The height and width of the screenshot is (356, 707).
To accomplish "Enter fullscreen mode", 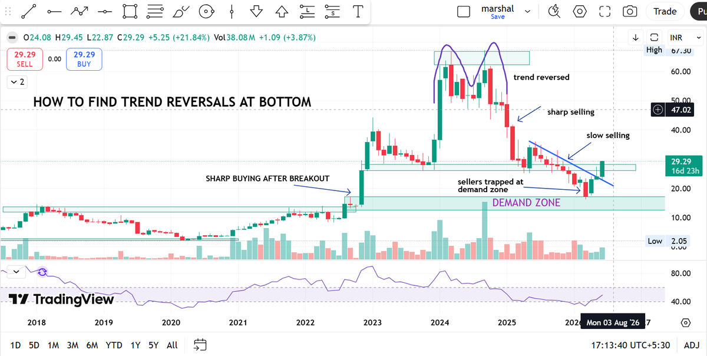I will [x=604, y=11].
